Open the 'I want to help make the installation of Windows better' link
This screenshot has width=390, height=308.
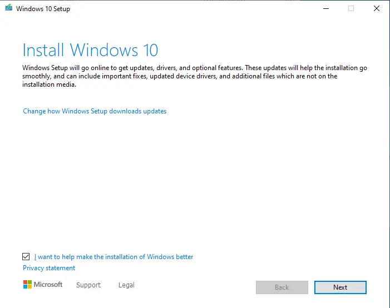pos(113,257)
